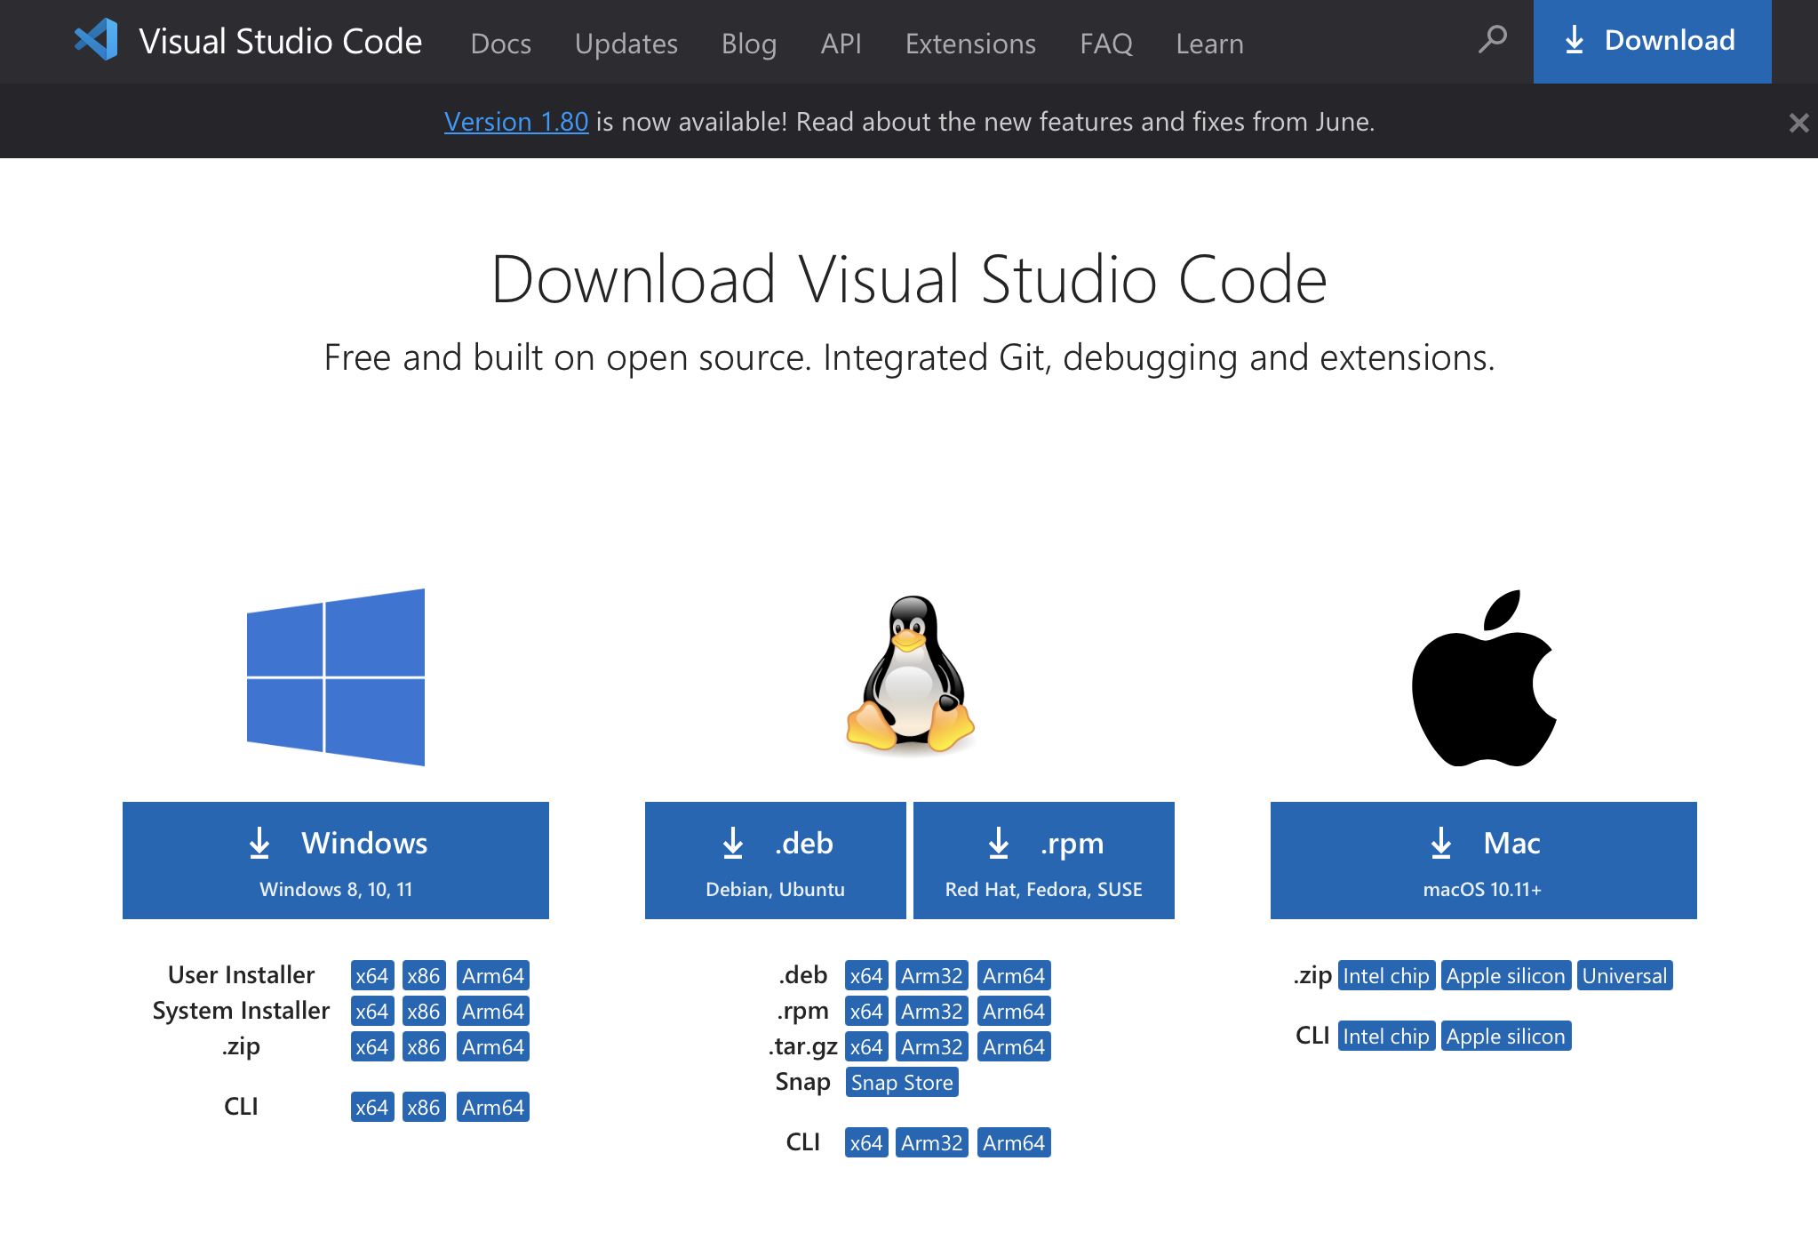Get the Mac .zip Universal build
Viewport: 1818px width, 1257px height.
click(x=1624, y=976)
